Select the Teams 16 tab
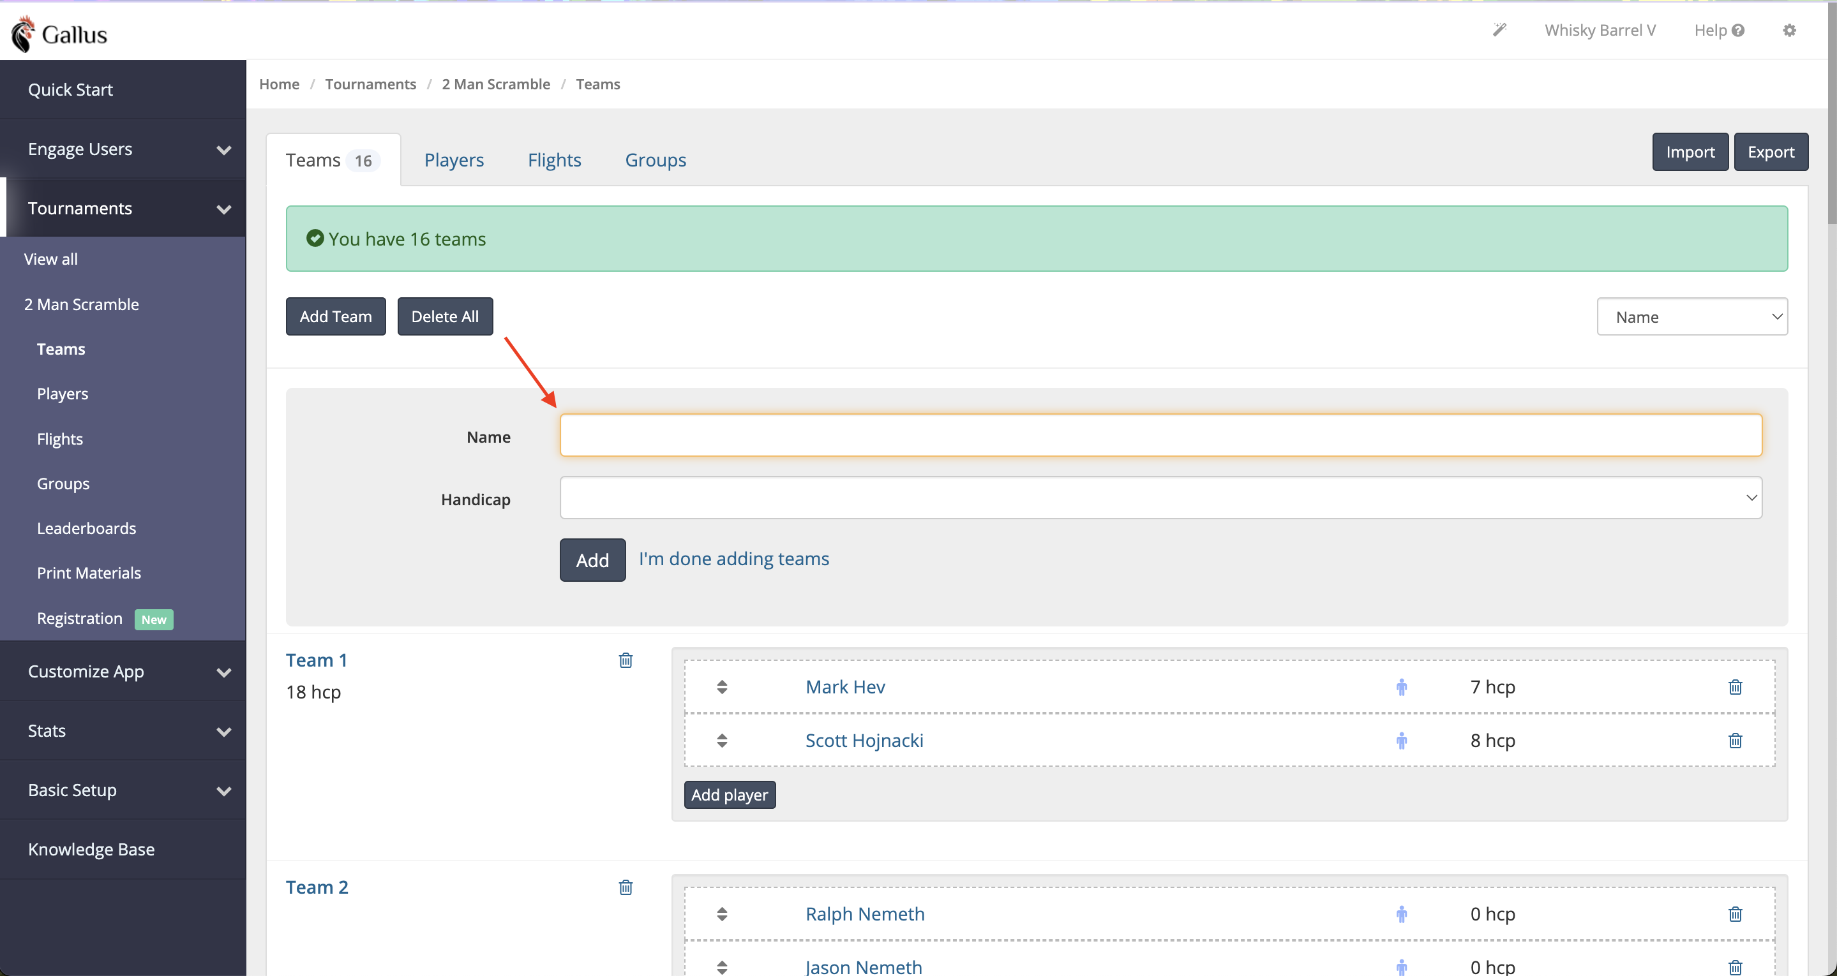 click(x=333, y=159)
